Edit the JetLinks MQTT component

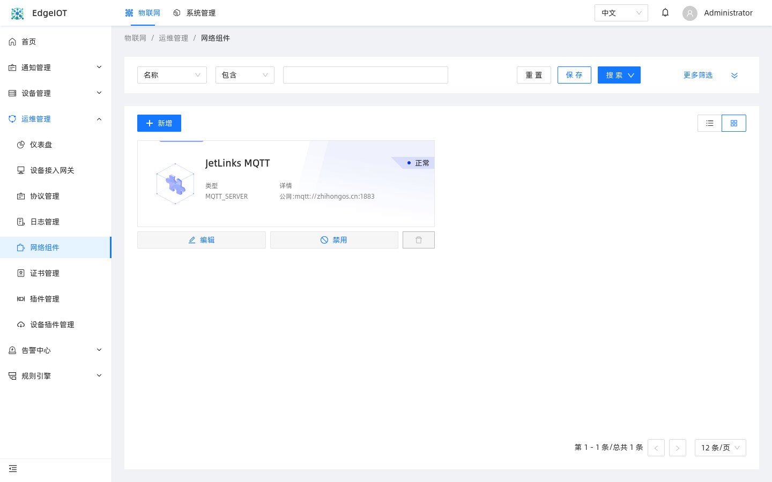coord(202,240)
